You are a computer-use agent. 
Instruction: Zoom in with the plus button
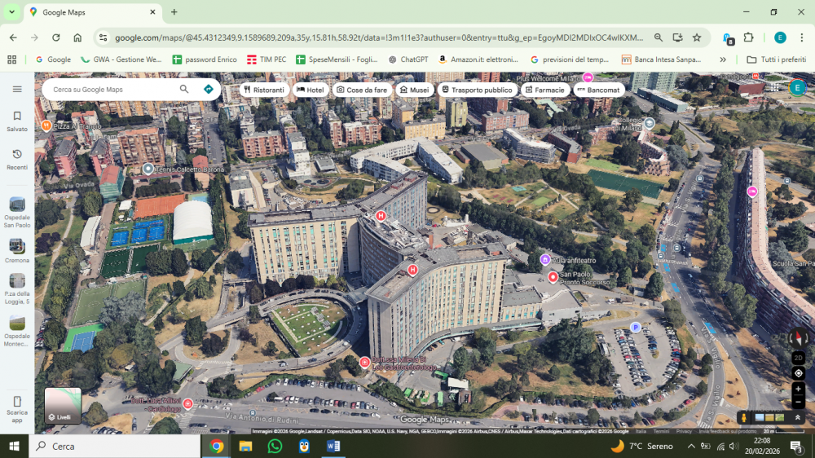[798, 389]
